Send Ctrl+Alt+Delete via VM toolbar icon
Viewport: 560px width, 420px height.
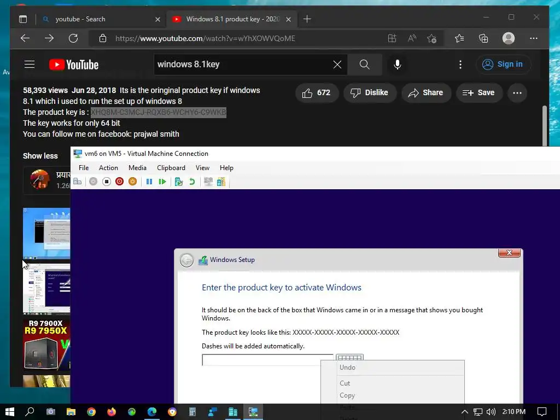tap(77, 182)
